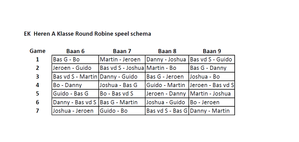Select the 'Danny - Martin' cell

(212, 111)
